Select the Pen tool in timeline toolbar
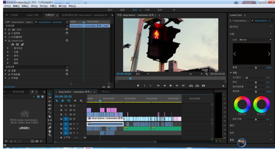The height and width of the screenshot is (150, 275). coord(50,127)
